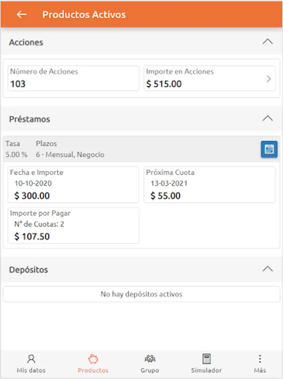Collapse the Depósitos section chevron

tap(267, 269)
